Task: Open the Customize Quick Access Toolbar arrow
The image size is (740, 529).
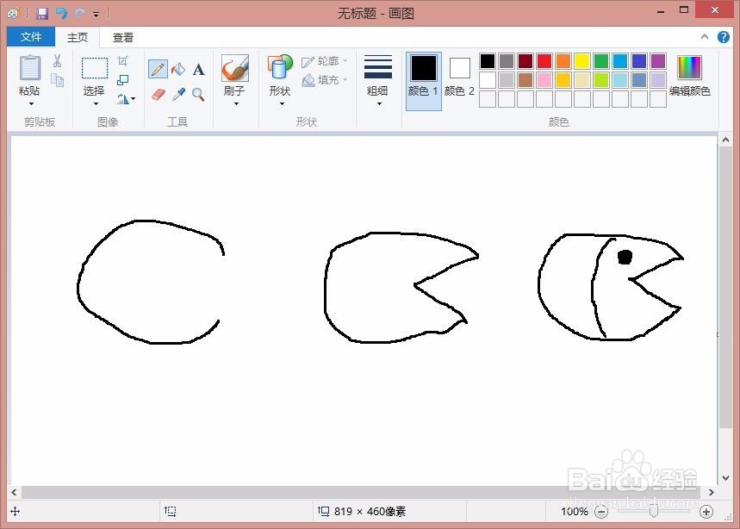Action: pos(96,14)
